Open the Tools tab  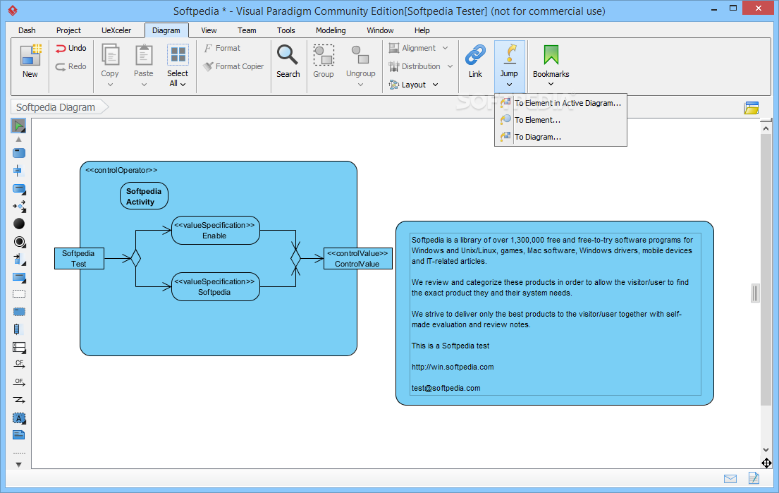click(x=286, y=30)
